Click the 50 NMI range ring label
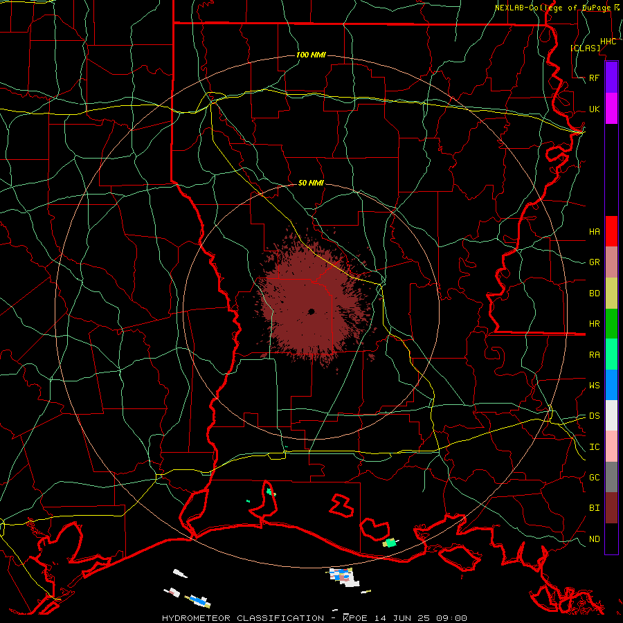Screen dimensions: 623x623 311,183
